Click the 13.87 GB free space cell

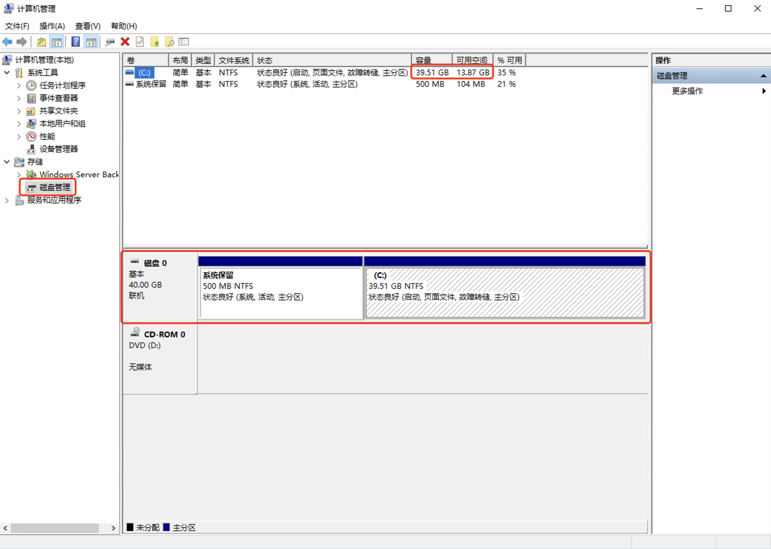473,73
